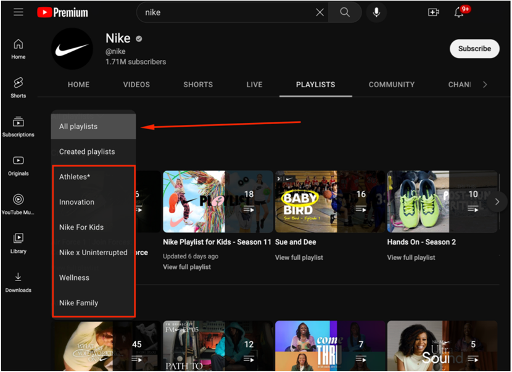Switch to the SHORTS tab
512x372 pixels.
198,85
